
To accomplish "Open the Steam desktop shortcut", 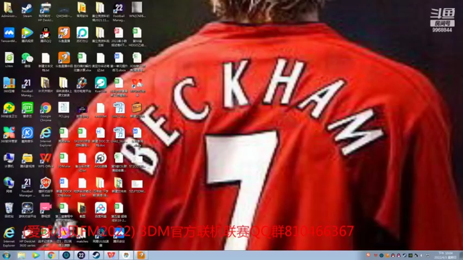I will coord(27,10).
